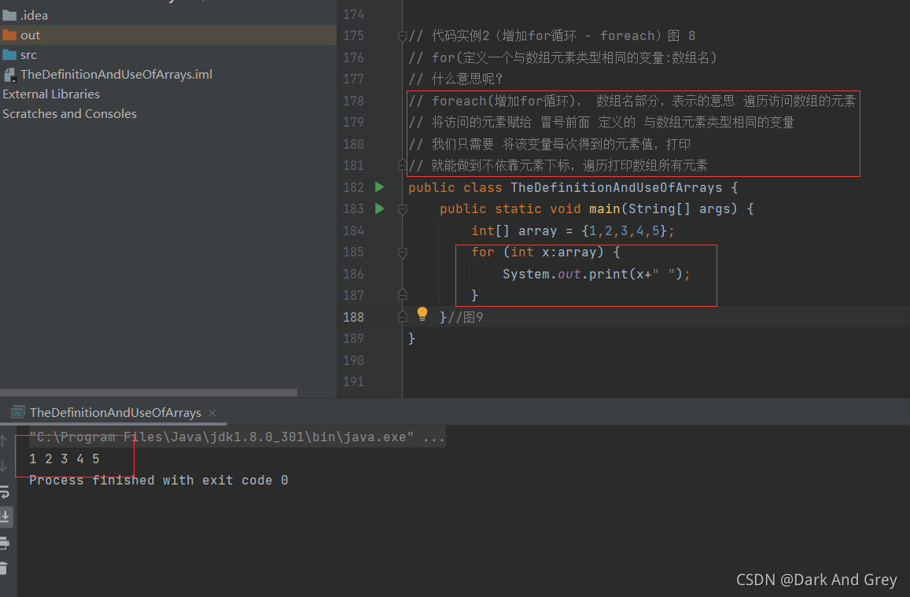Click line number 190 in the gutter
The height and width of the screenshot is (597, 910).
pos(353,360)
